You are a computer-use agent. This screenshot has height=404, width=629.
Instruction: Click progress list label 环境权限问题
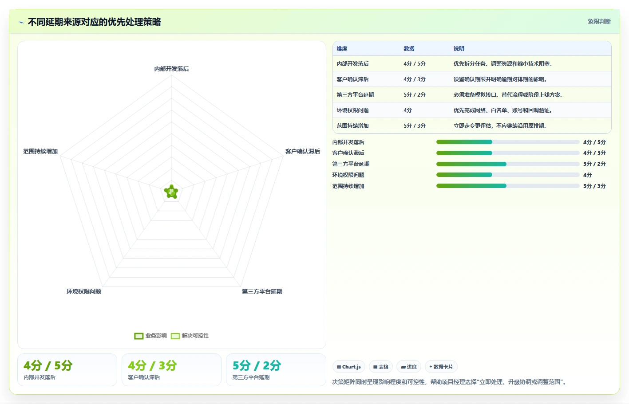pos(348,175)
